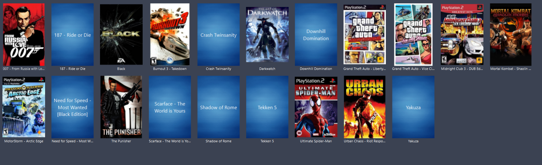Select Need for Speed Most Wanted placeholder cover
Screen dimensions: 542x165
[72, 107]
